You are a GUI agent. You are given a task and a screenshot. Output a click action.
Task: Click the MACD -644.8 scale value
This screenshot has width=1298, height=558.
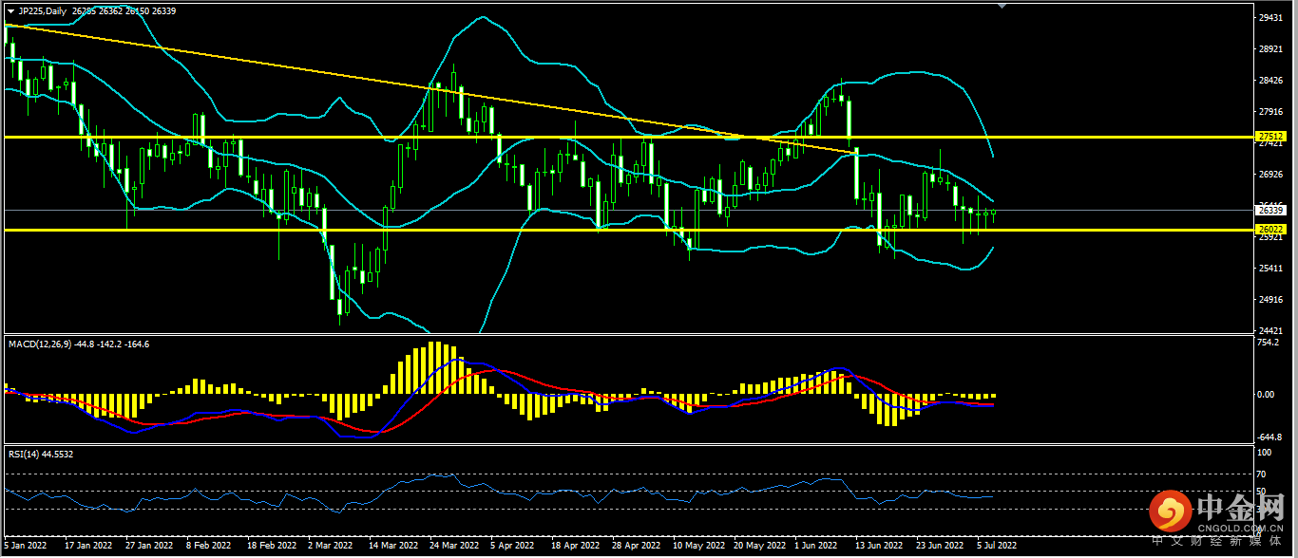point(1269,437)
